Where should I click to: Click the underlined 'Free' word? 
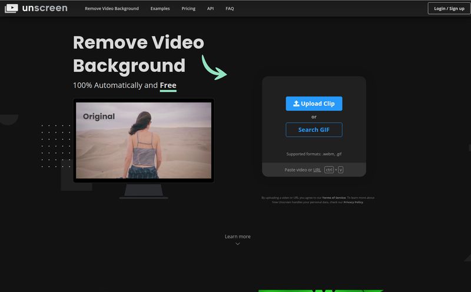(x=168, y=85)
